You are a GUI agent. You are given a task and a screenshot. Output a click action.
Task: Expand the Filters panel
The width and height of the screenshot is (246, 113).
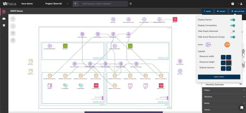click(x=224, y=90)
